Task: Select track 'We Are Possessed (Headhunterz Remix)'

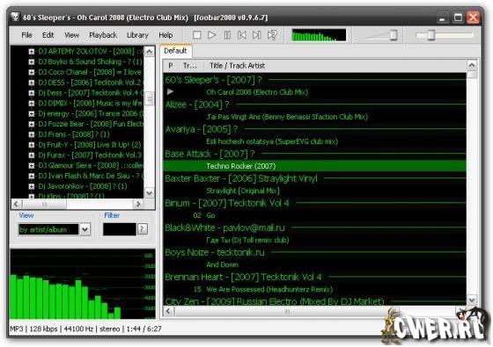Action: click(314, 289)
